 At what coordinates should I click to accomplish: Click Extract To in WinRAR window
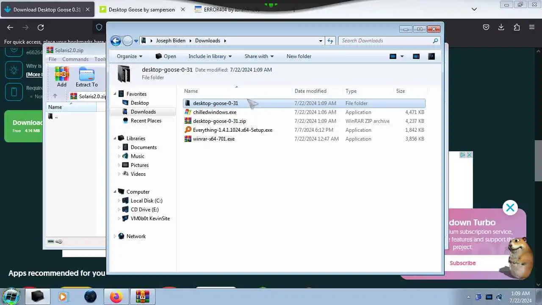(87, 77)
